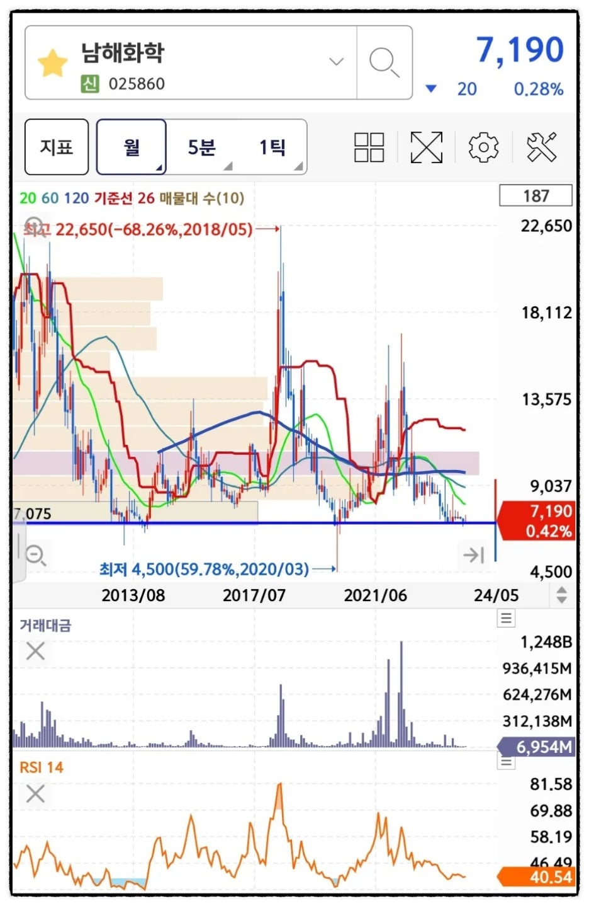
Task: Open the 지표 indicators button
Action: pos(57,147)
